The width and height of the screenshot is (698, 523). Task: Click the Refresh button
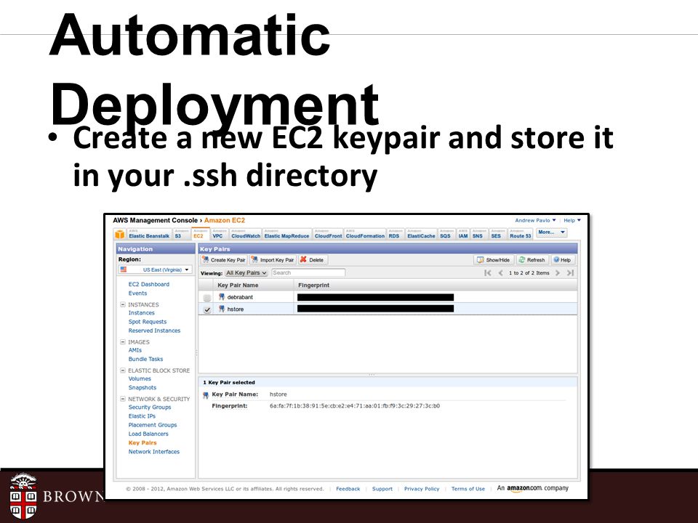[532, 260]
